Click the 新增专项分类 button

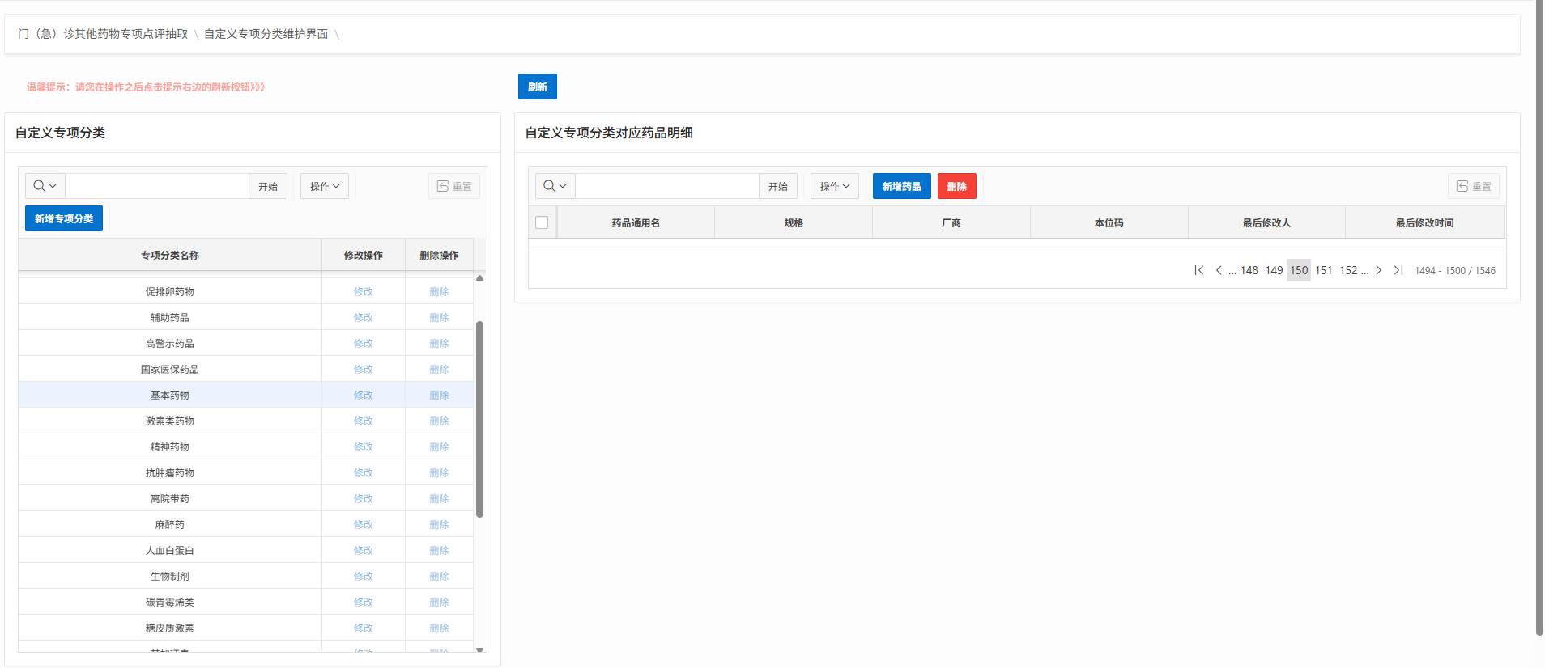(x=64, y=218)
